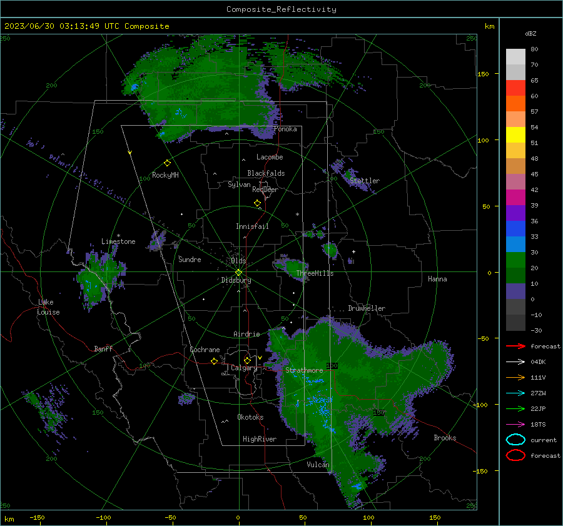The image size is (563, 526).
Task: Pick the slate-purple swatch between 10 and 0
Action: click(x=515, y=291)
